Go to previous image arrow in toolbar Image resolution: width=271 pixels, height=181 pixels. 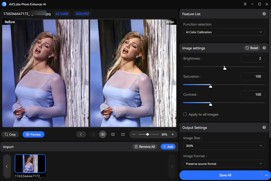tap(81, 134)
